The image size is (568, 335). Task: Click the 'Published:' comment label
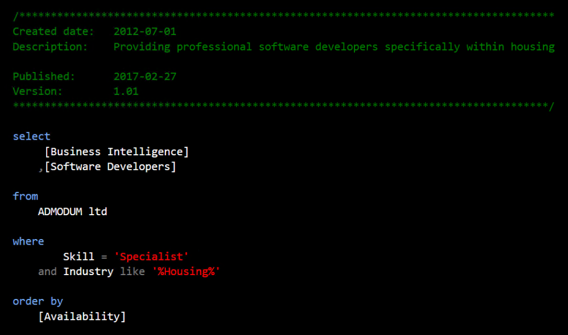pyautogui.click(x=44, y=77)
